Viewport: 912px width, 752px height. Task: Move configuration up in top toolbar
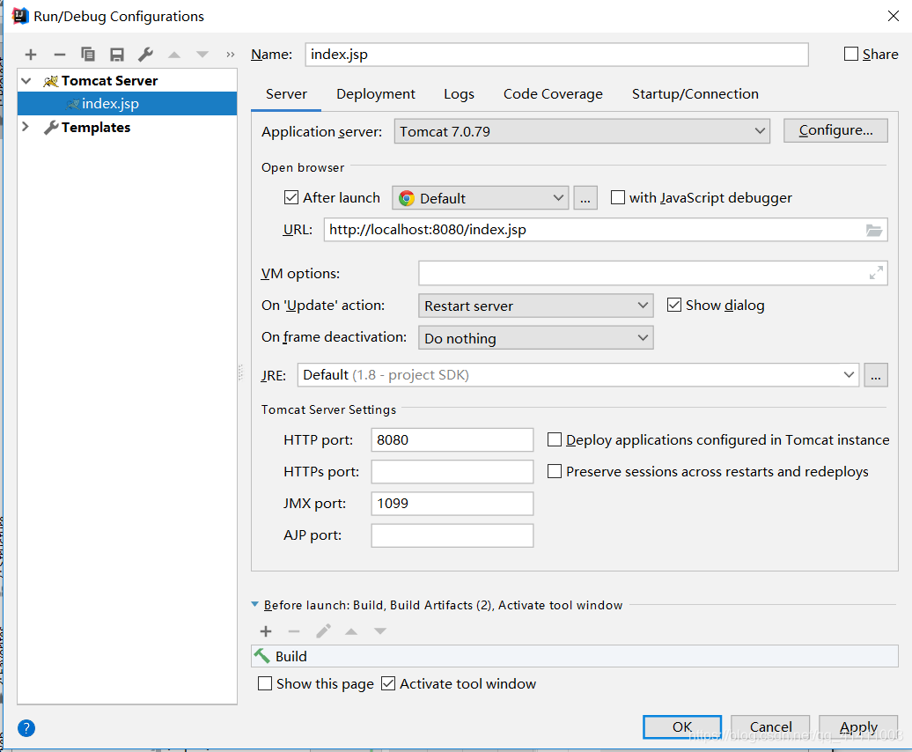(174, 55)
